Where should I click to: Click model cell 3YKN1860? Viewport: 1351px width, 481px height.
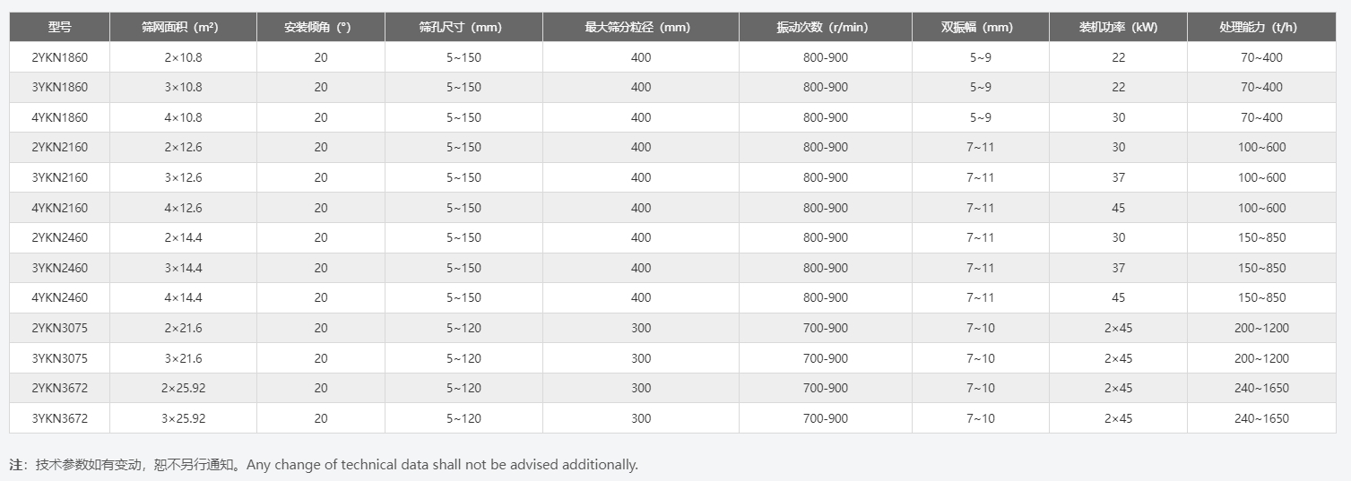click(59, 87)
